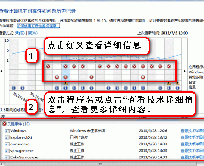Click the rightmost blue info icon in 信息 row
Viewport: 204px width, 166px height.
[x=177, y=88]
